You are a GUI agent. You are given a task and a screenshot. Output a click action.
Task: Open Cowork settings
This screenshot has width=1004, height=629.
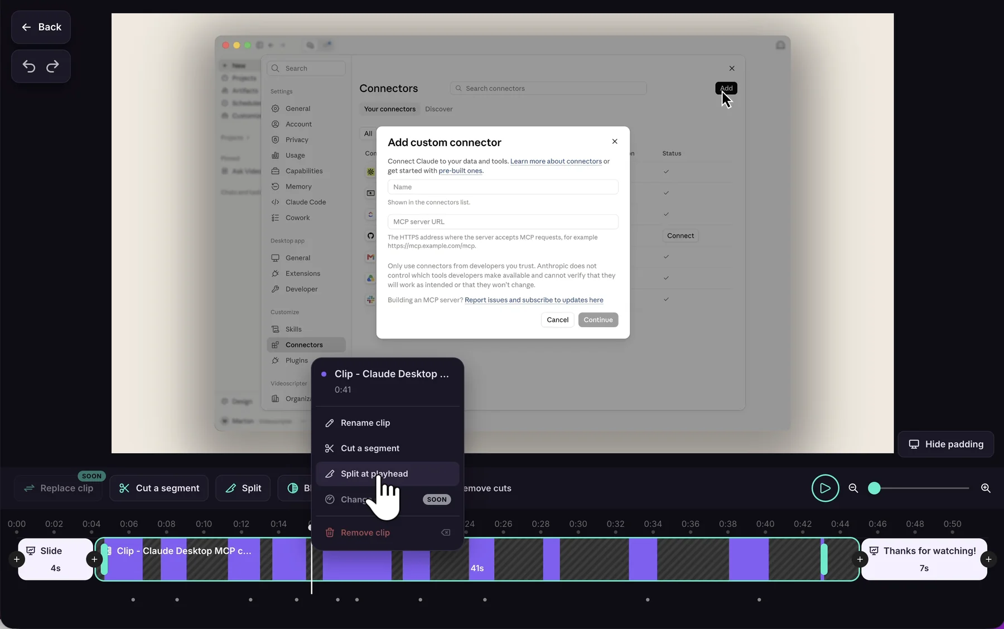click(x=306, y=217)
